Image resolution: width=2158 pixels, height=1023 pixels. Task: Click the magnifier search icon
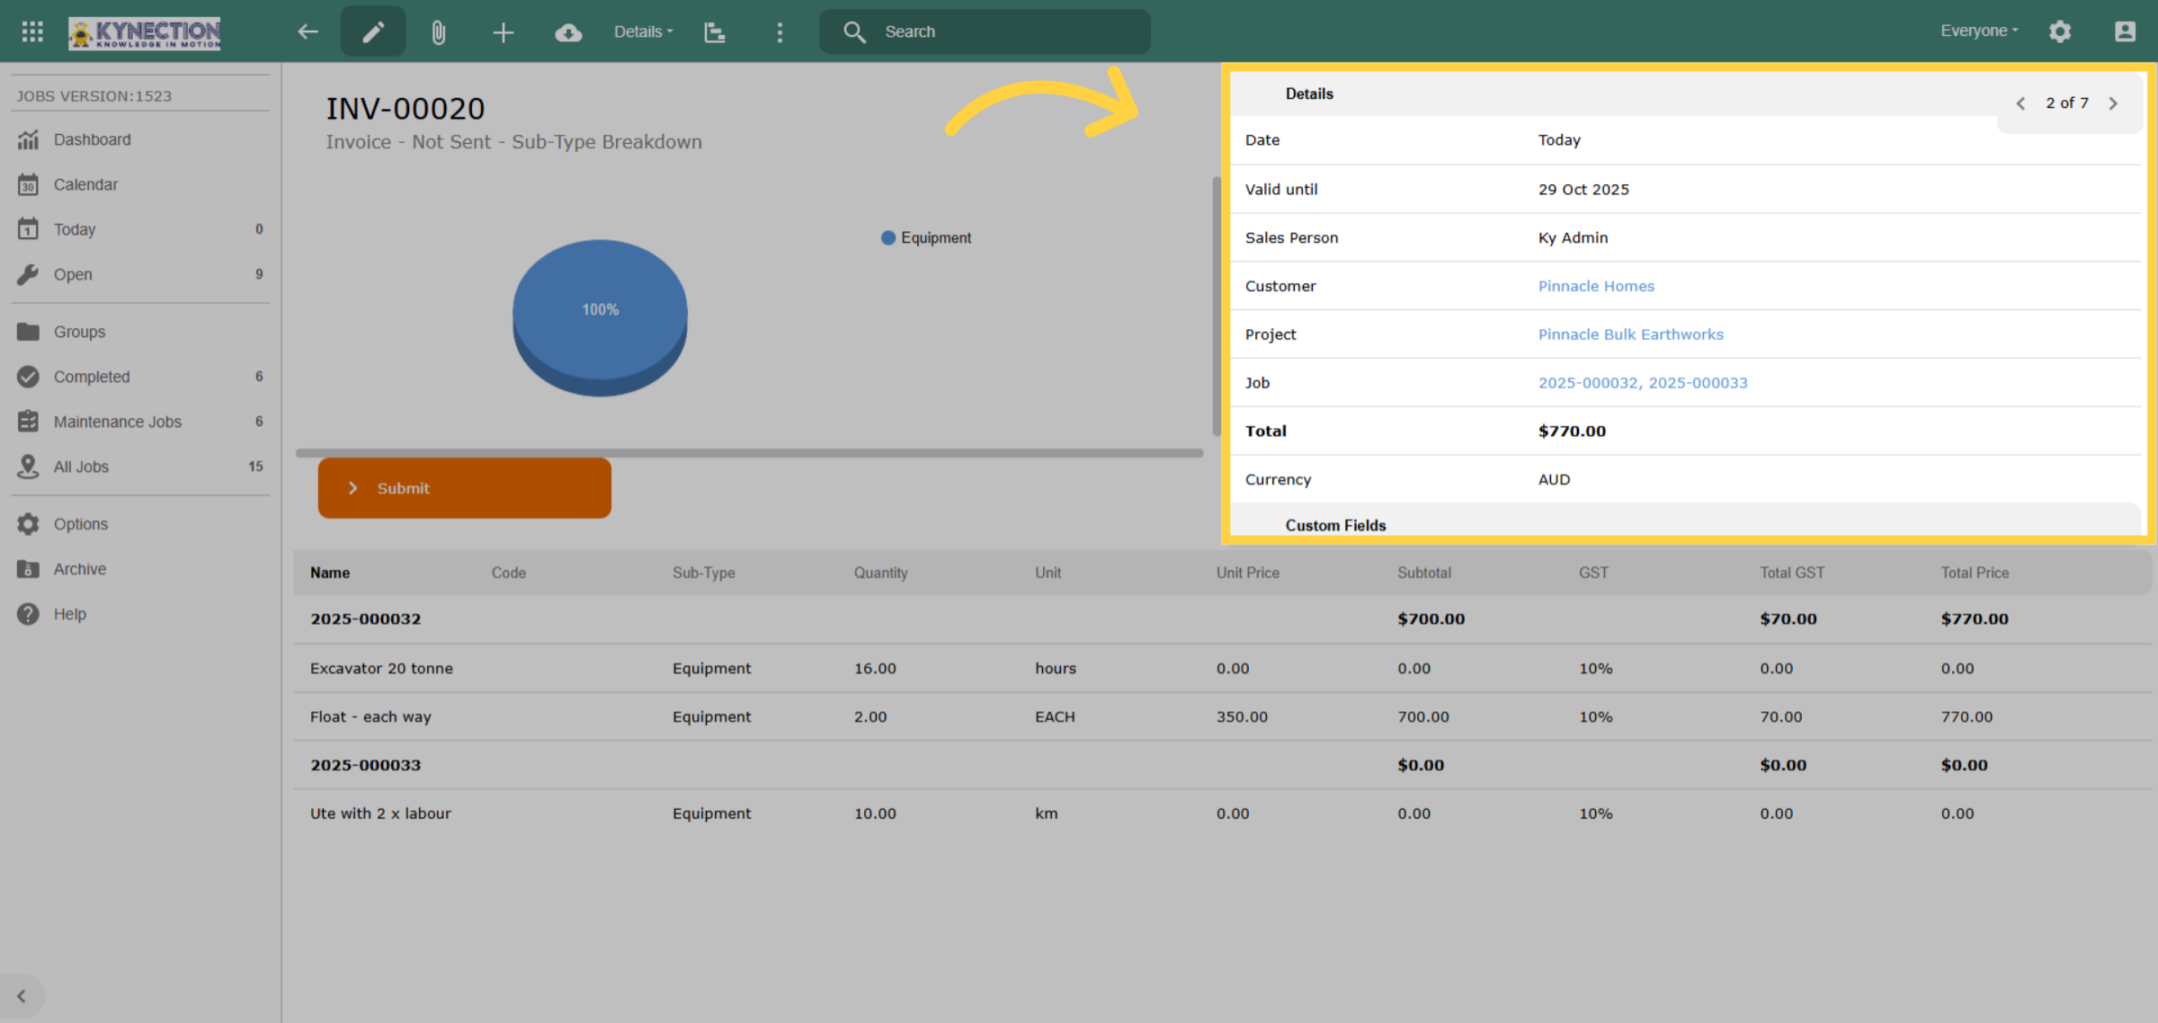854,31
